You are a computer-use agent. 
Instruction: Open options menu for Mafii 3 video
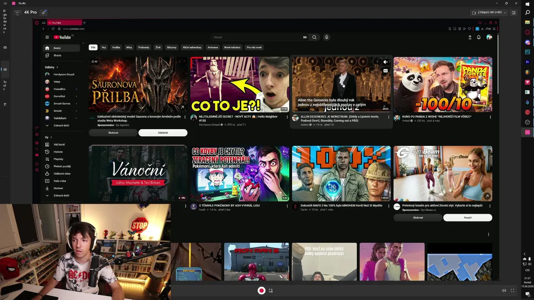(x=389, y=206)
